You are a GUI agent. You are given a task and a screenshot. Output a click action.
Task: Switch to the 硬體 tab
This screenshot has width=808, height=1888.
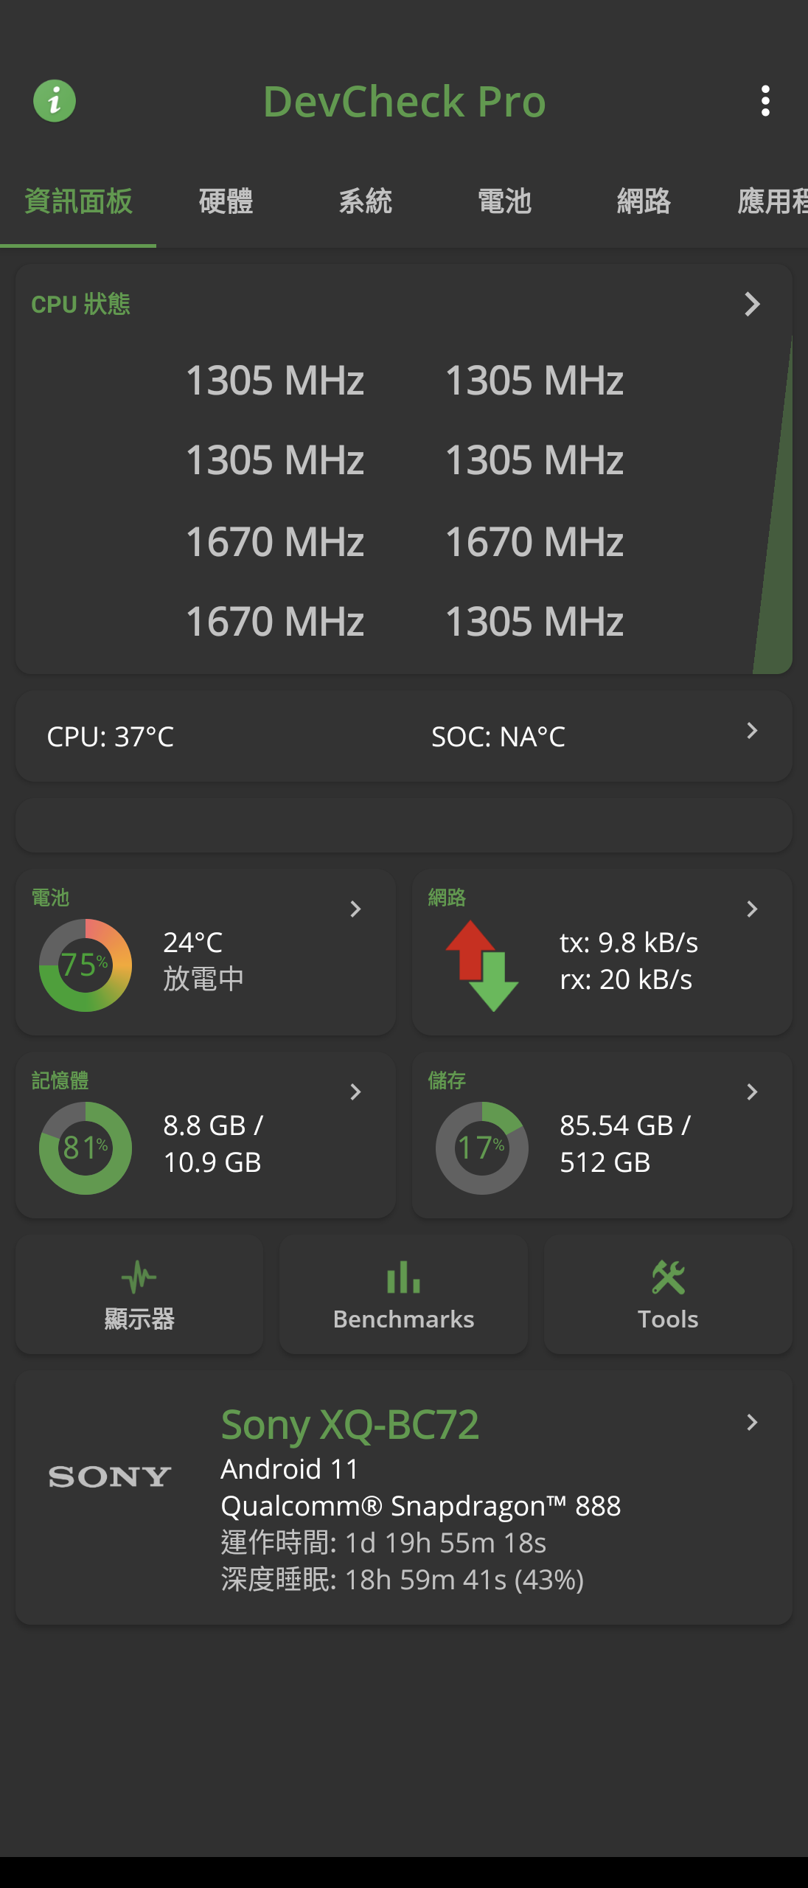tap(226, 201)
